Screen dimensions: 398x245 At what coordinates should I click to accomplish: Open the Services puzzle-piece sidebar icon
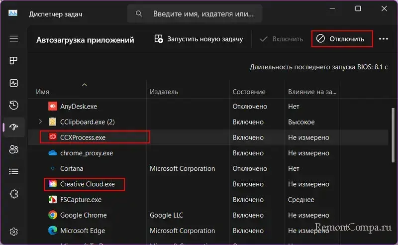click(14, 193)
